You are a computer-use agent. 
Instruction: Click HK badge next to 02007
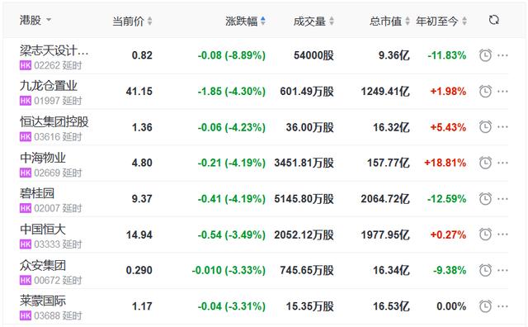26,208
